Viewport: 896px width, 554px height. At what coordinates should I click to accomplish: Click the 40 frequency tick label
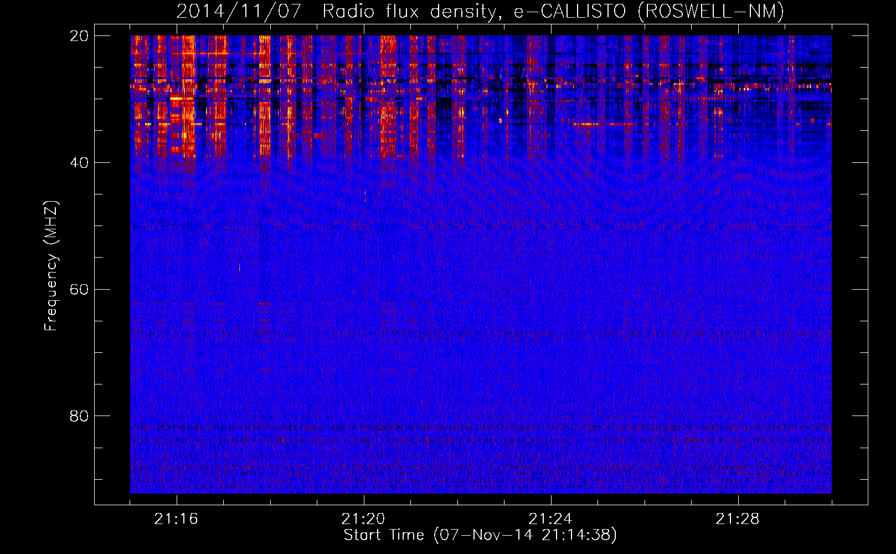tap(79, 163)
